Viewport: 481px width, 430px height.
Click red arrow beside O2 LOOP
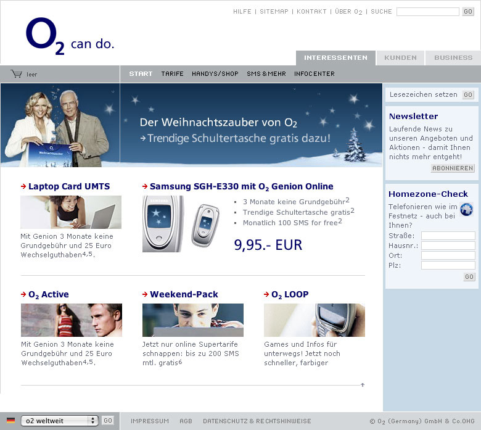(266, 294)
